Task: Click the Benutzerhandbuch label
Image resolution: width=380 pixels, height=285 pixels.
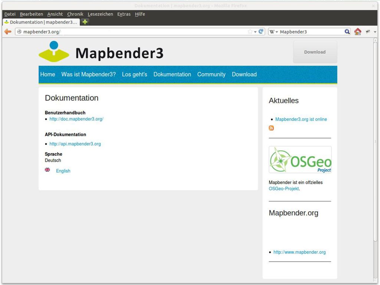Action: [65, 113]
